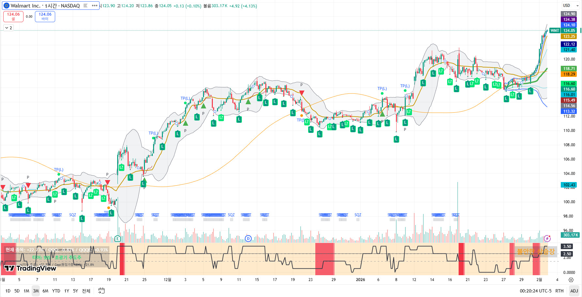
Task: Select the 1Y date range
Action: [x=67, y=291]
